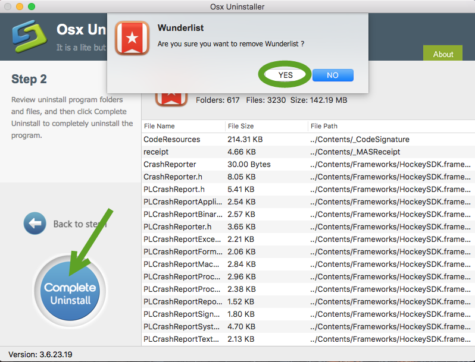Click the 4.66 KB file size cell
Viewport: 475px width, 362px height.
tap(242, 152)
